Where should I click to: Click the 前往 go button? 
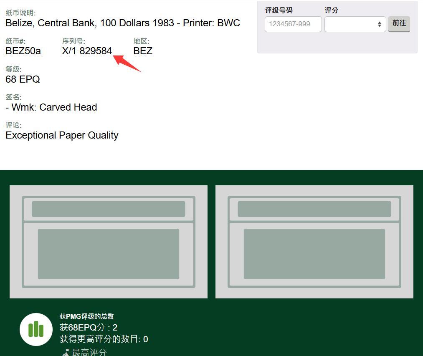[x=399, y=24]
